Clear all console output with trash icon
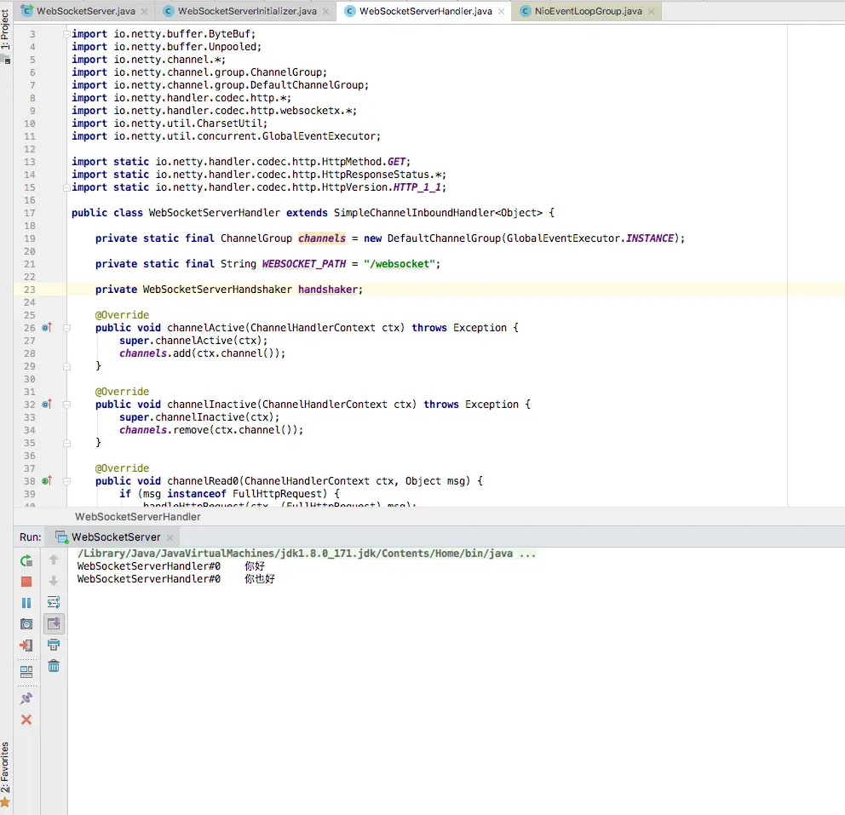845x815 pixels. pyautogui.click(x=54, y=666)
